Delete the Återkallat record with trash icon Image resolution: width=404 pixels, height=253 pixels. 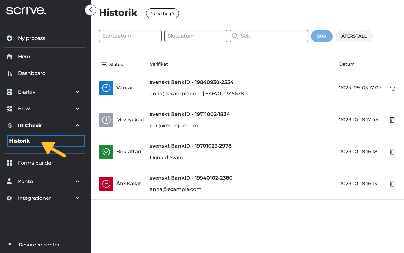[392, 184]
